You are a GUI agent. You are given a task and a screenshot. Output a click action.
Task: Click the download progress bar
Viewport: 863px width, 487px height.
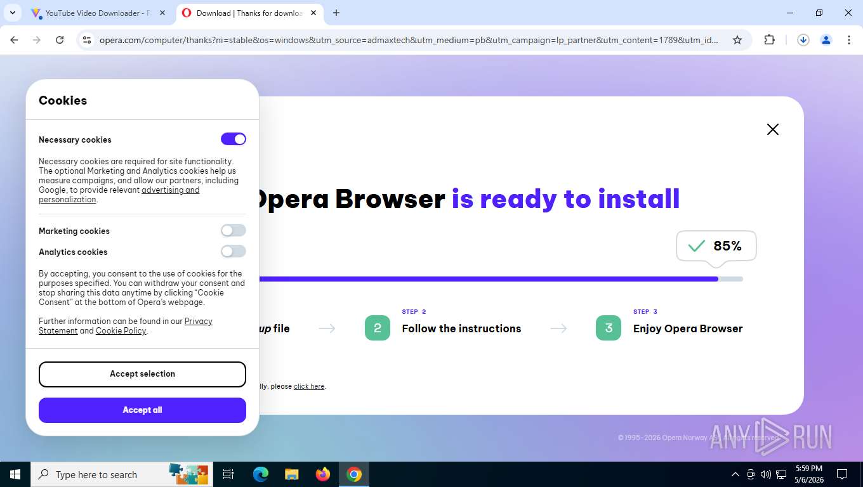click(x=500, y=279)
